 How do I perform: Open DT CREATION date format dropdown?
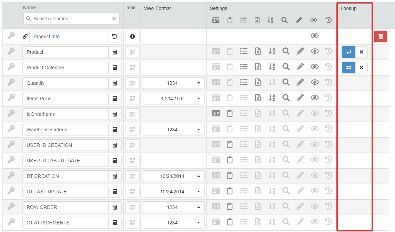point(174,176)
